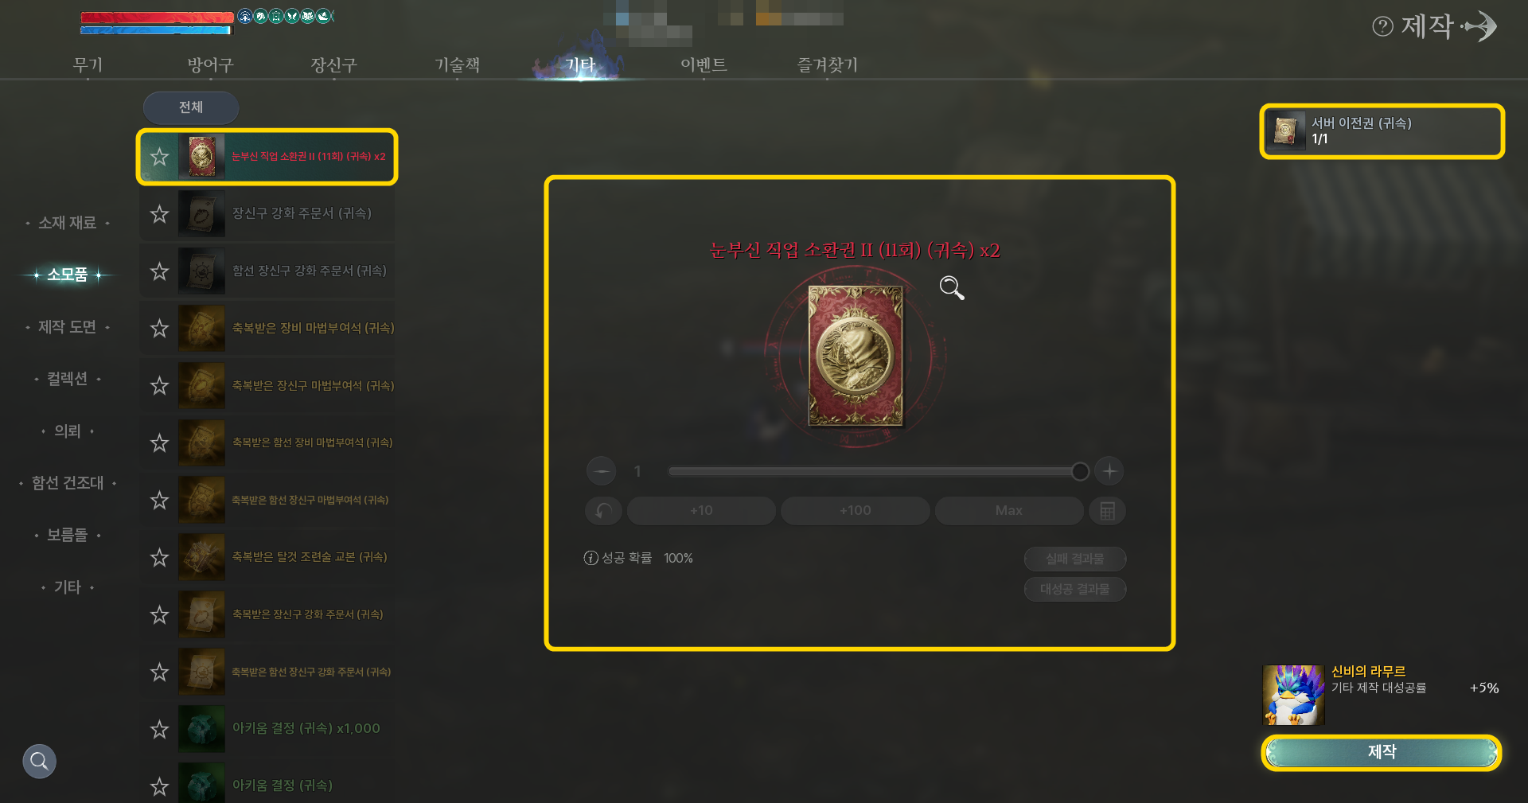The height and width of the screenshot is (803, 1528).
Task: Click the 전체 filter button
Action: (x=191, y=107)
